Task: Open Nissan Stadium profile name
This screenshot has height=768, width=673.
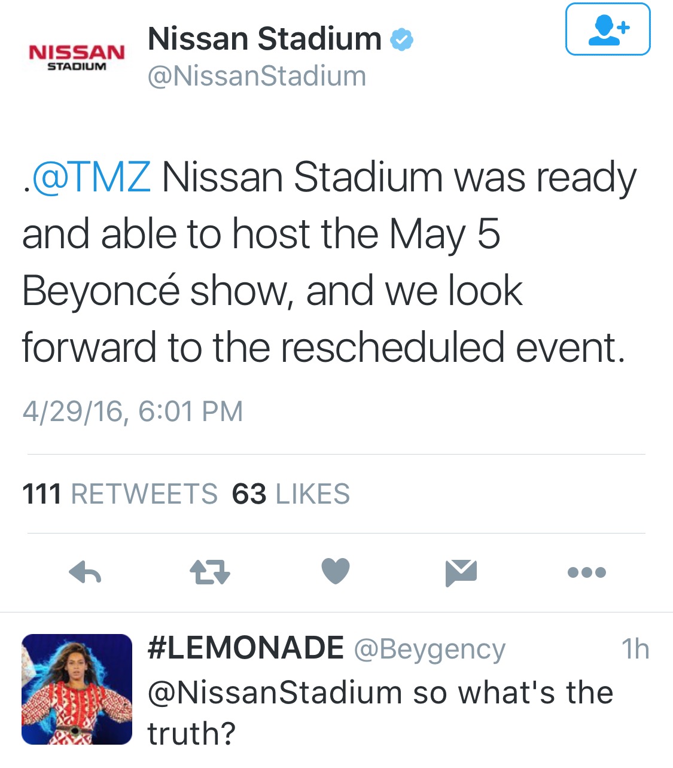Action: point(264,39)
